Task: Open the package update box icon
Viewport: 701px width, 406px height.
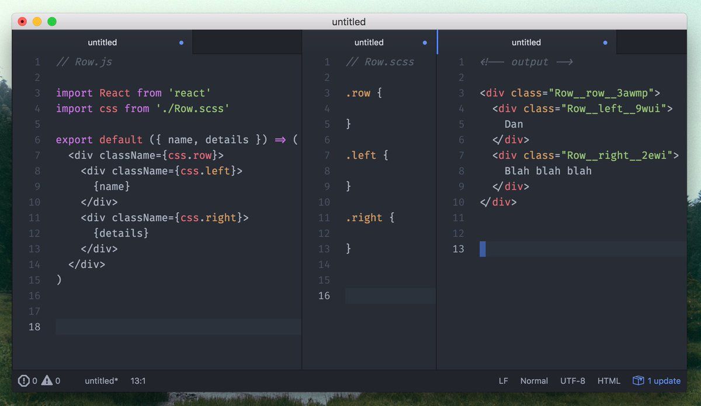Action: point(638,381)
